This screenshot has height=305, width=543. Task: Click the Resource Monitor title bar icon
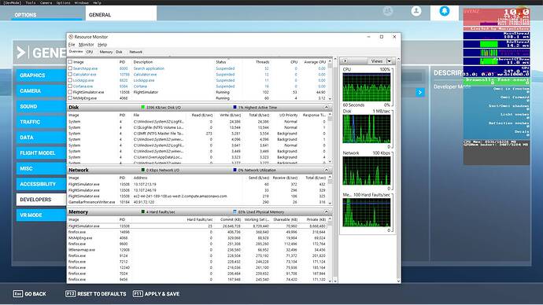point(71,37)
